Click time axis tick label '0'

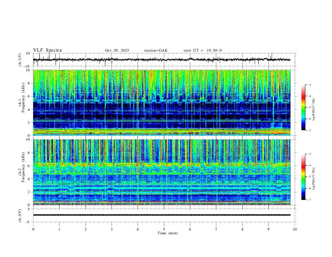[x=33, y=229]
